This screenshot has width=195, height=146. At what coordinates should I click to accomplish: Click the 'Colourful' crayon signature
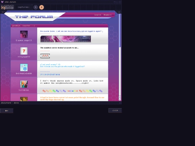point(72,91)
